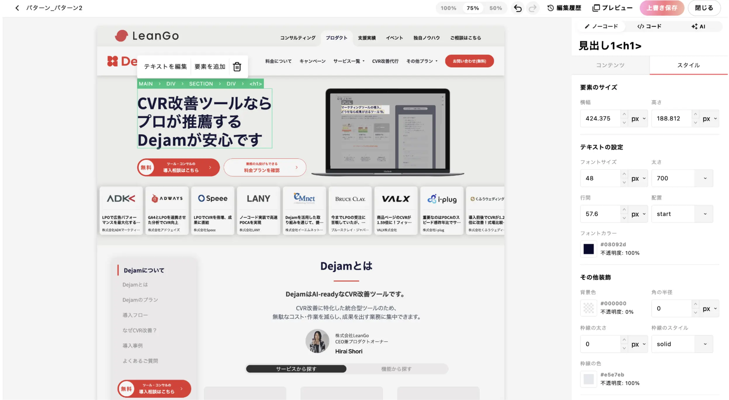The height and width of the screenshot is (400, 729).
Task: Select the CVR改善ツールなら heading
Action: coord(204,118)
